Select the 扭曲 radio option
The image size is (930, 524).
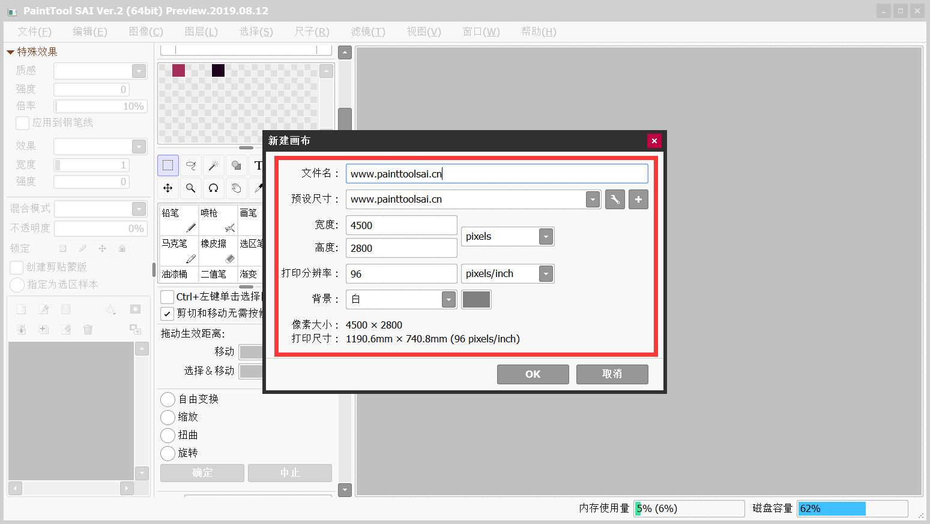point(168,435)
